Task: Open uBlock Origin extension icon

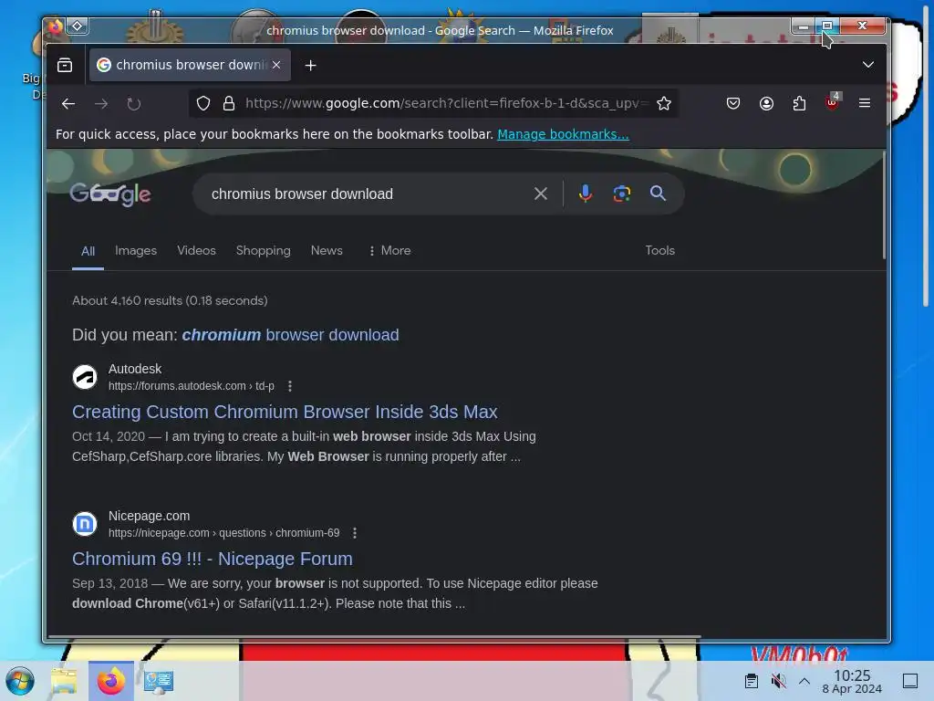Action: pyautogui.click(x=832, y=102)
